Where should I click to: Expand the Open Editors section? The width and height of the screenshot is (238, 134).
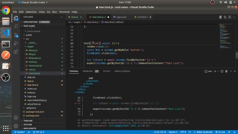click(36, 22)
